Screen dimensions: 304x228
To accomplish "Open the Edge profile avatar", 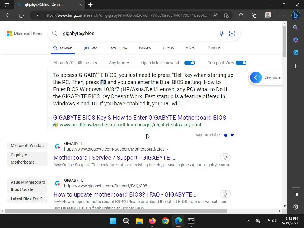I will tap(268, 15).
